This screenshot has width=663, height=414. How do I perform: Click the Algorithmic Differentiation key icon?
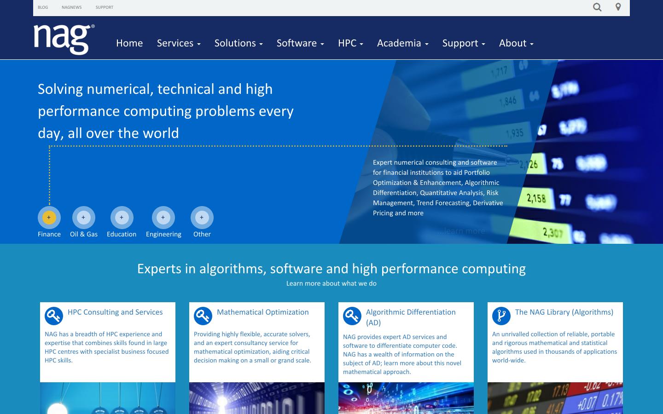pos(352,316)
